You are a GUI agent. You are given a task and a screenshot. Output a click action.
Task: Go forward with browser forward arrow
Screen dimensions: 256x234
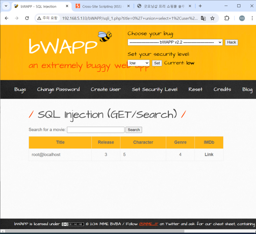click(17, 18)
